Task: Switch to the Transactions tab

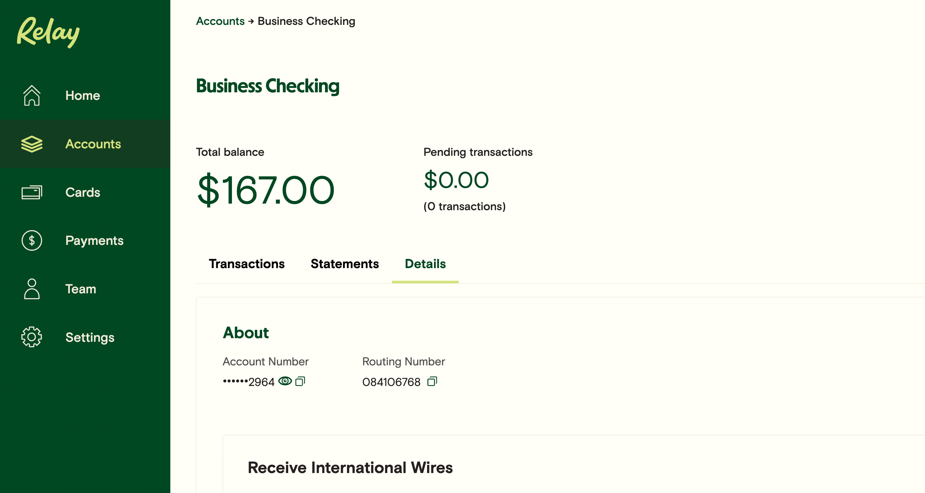Action: pos(247,264)
